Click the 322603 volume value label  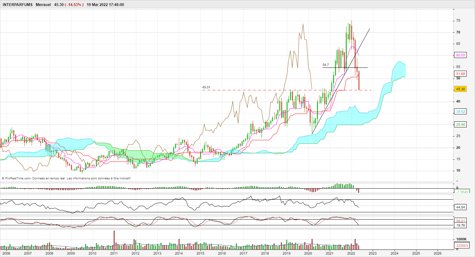[461, 245]
